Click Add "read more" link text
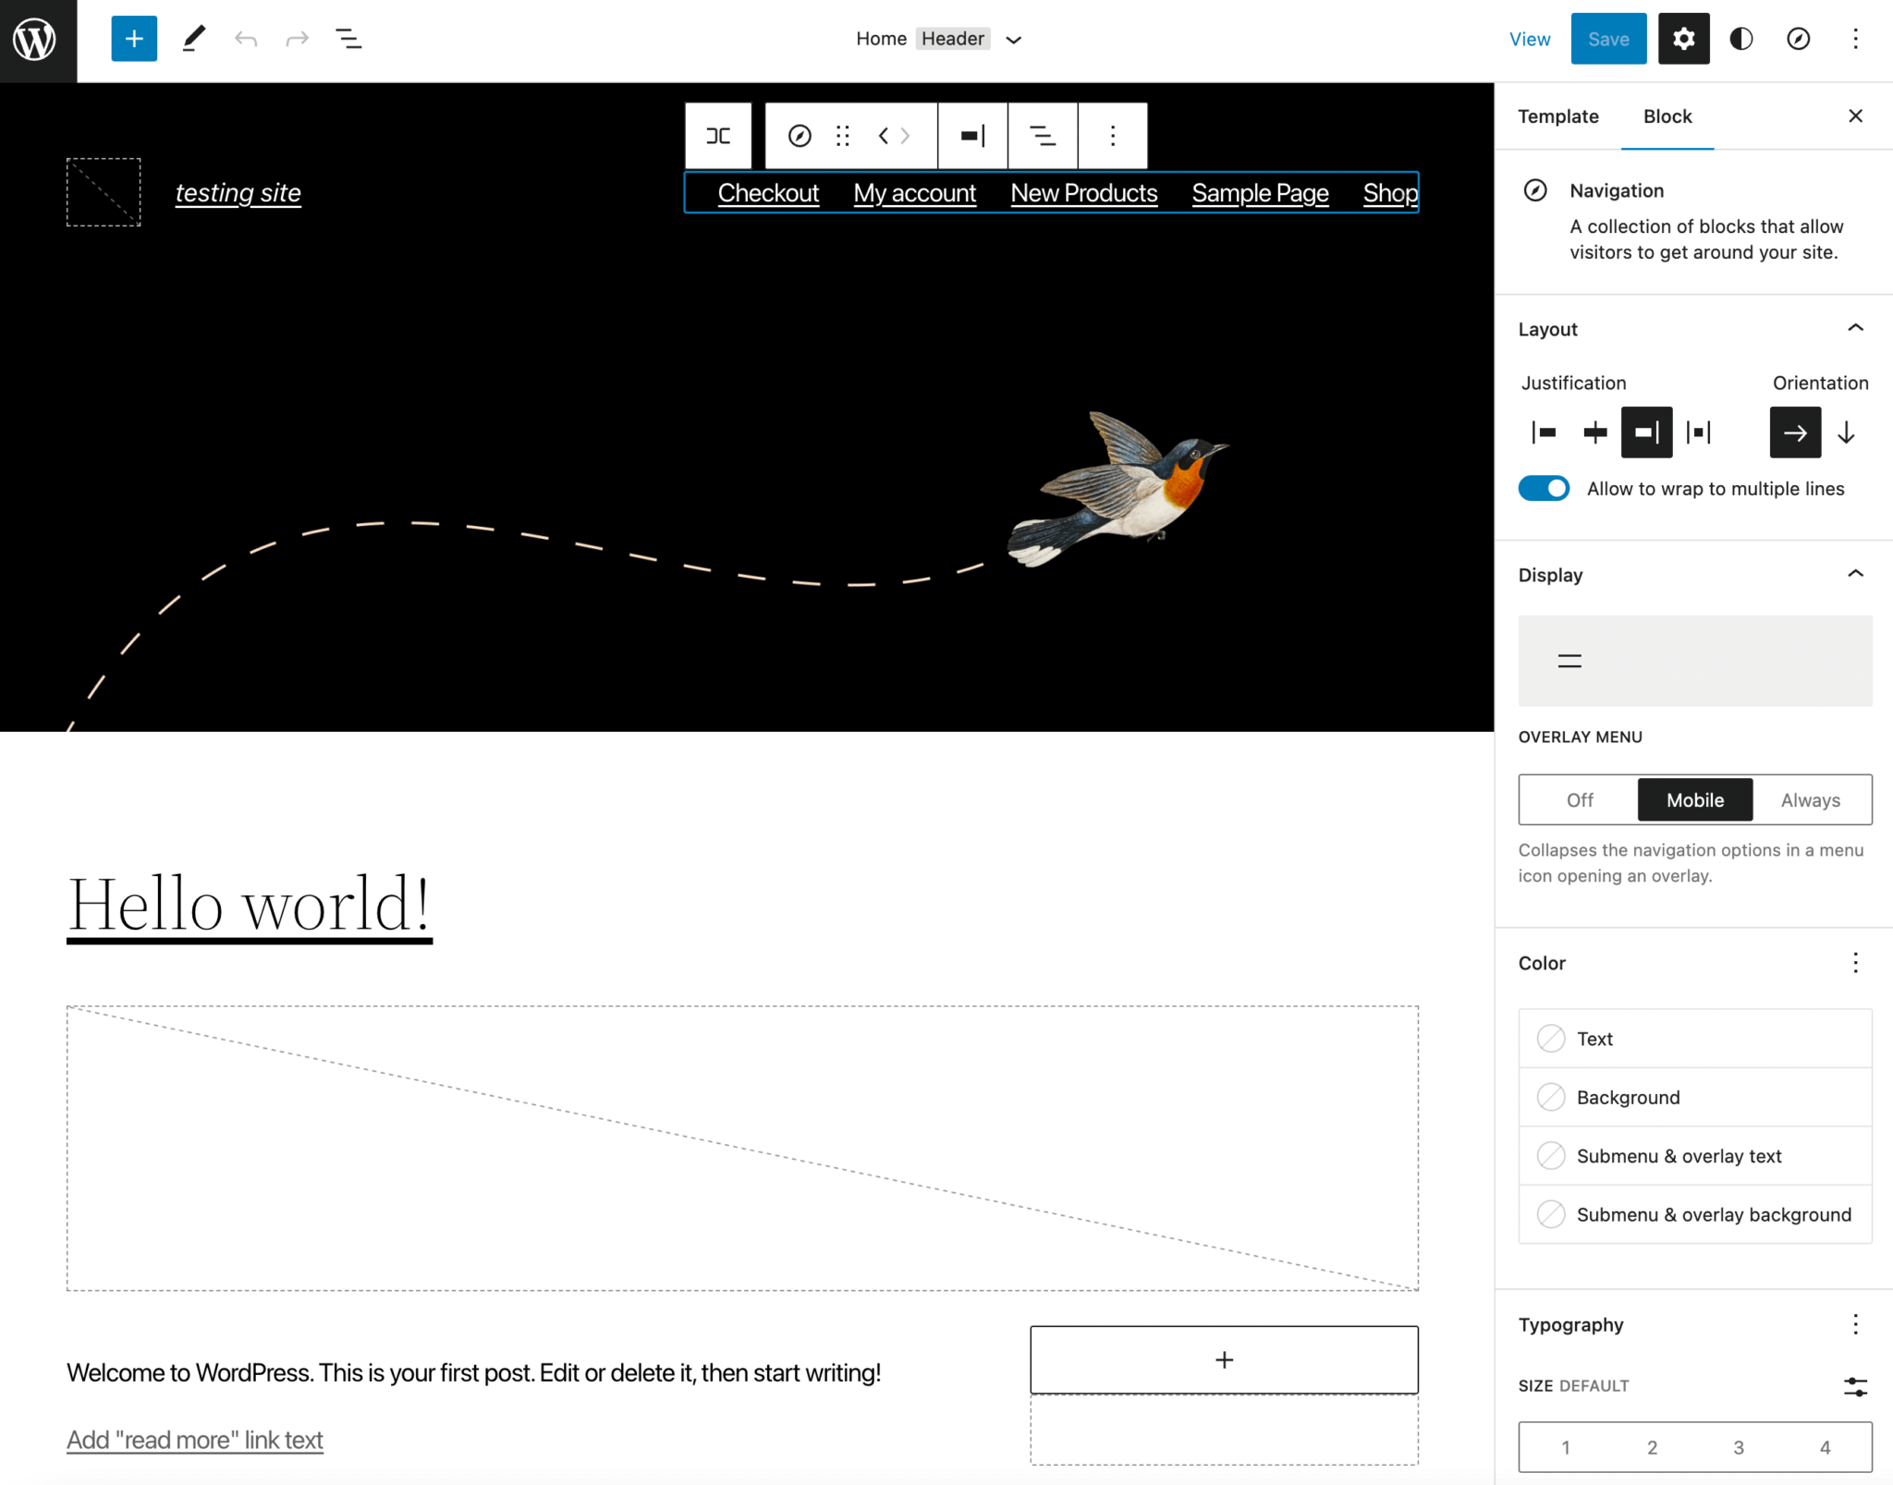This screenshot has width=1893, height=1485. (195, 1440)
